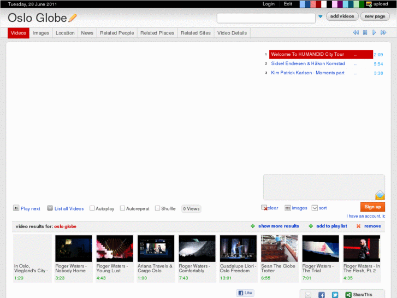Click the email share icon
Image resolution: width=397 pixels, height=298 pixels.
point(308,295)
